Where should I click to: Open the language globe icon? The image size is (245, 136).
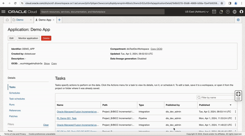tap(235, 12)
